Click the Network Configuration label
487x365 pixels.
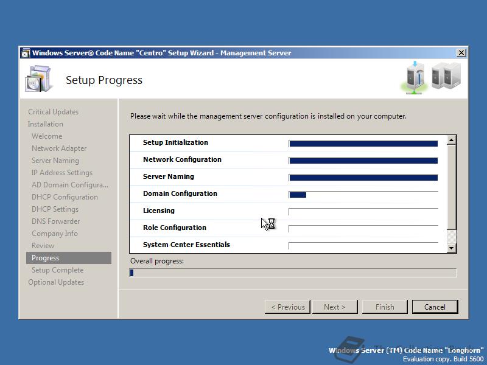point(182,159)
